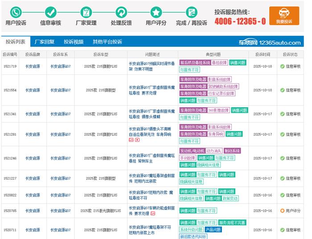Click the blue 产品问题 tag
This screenshot has height=239, width=312.
click(x=213, y=229)
